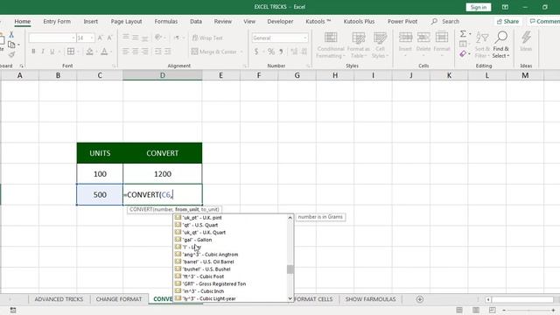Image resolution: width=560 pixels, height=315 pixels.
Task: Open Format as Table gallery
Action: pyautogui.click(x=358, y=45)
